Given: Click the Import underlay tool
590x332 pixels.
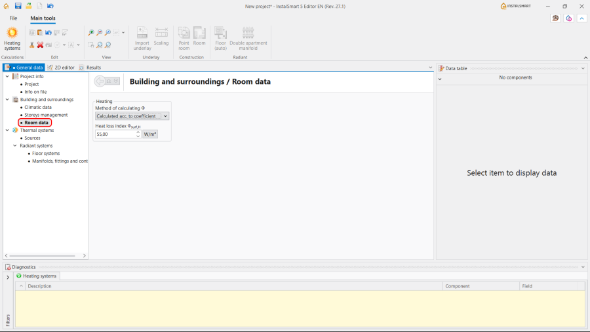Looking at the screenshot, I should pos(142,39).
